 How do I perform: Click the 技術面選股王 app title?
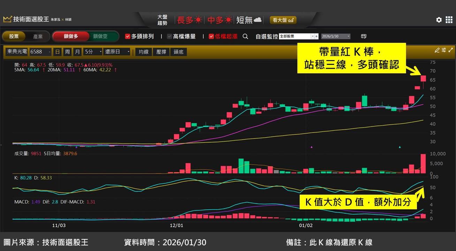coord(31,20)
